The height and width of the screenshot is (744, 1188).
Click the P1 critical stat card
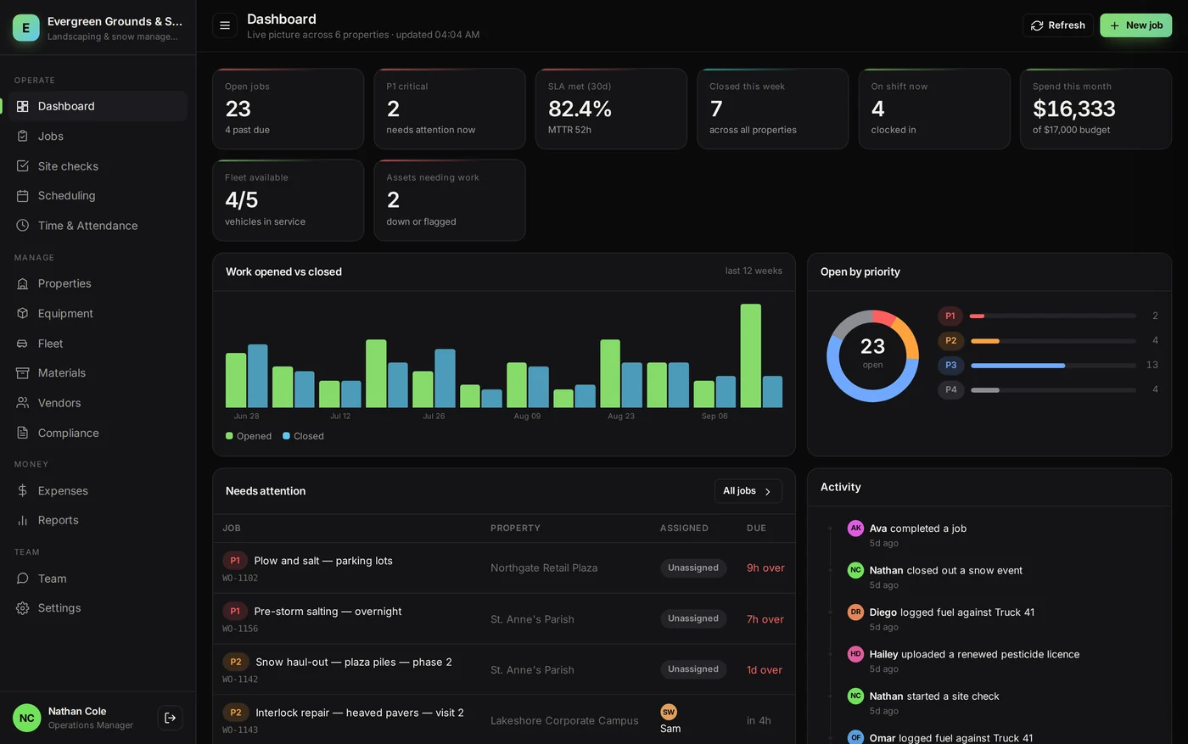tap(450, 109)
